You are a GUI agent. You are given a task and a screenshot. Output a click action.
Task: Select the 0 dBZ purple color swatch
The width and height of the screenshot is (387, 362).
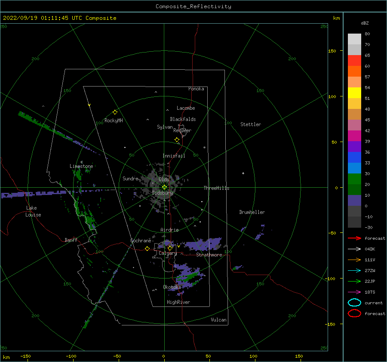click(x=354, y=200)
